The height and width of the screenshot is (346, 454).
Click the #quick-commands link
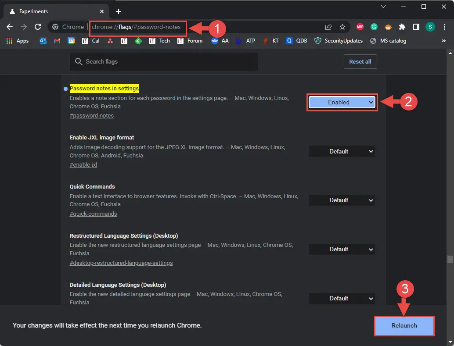click(x=93, y=214)
